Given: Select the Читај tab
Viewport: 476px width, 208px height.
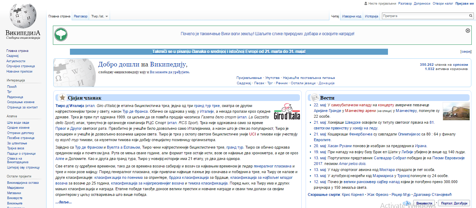Looking at the screenshot, I should (335, 16).
